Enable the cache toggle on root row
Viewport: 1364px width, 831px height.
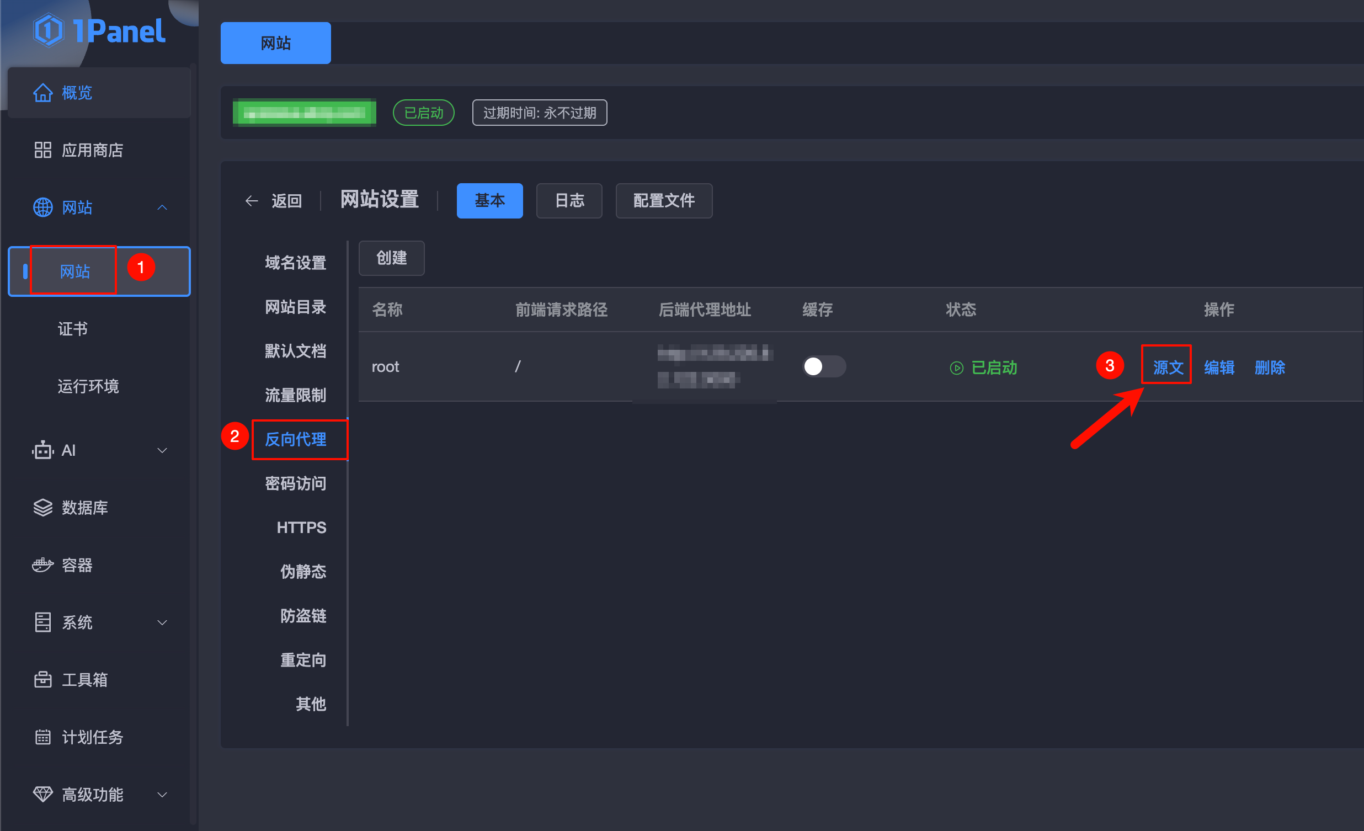824,366
